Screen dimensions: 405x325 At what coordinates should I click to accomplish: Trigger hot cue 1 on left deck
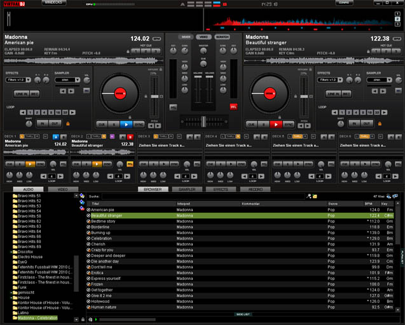136,52
